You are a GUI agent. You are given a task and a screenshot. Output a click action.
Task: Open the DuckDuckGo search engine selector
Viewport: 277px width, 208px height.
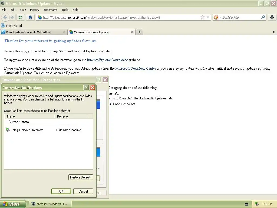pyautogui.click(x=217, y=18)
